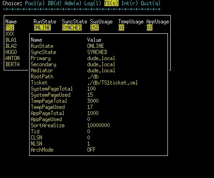
Task: Click the Ticket value ./db/TS1ticket.xml
Action: pos(112,83)
